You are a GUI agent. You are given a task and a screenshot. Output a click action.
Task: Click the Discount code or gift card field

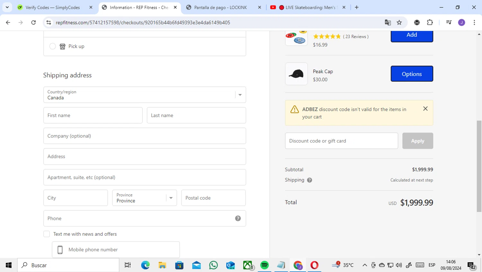(x=341, y=141)
